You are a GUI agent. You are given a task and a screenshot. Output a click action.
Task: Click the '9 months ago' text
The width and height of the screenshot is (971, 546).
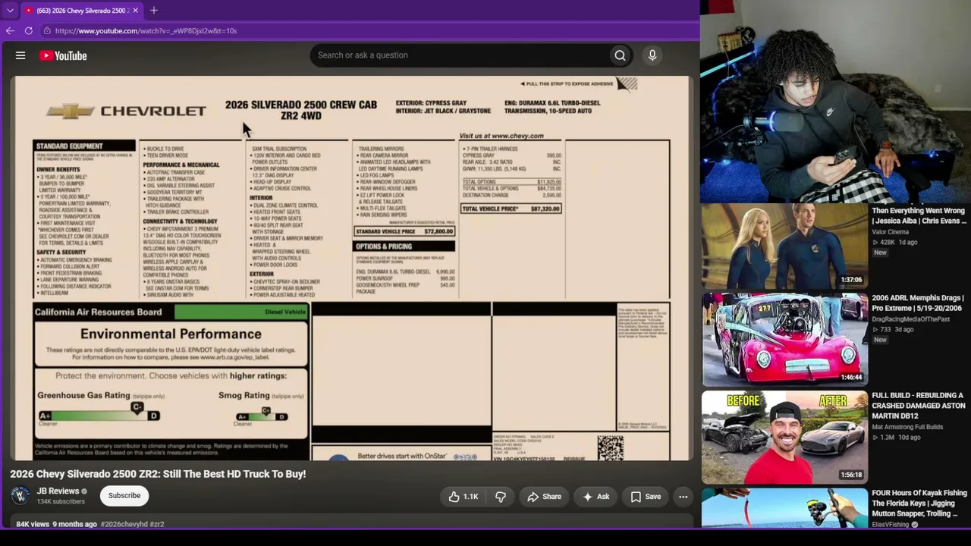pyautogui.click(x=74, y=524)
